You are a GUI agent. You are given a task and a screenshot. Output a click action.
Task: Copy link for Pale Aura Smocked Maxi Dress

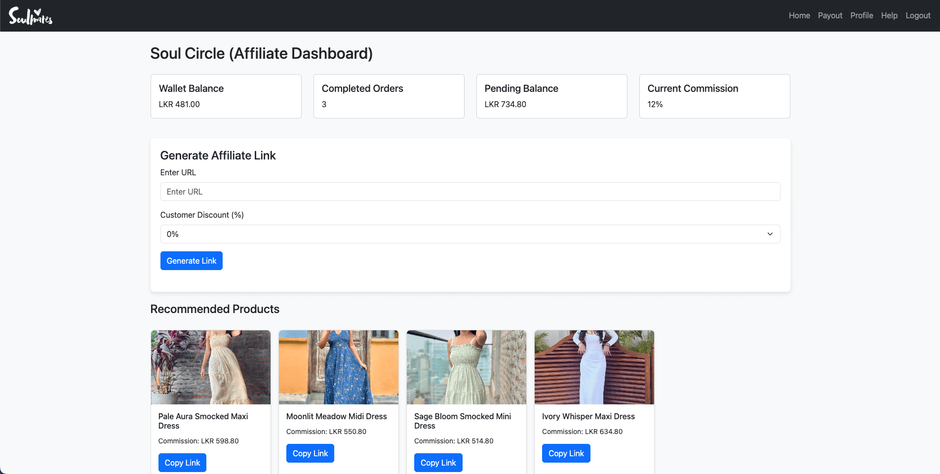182,463
